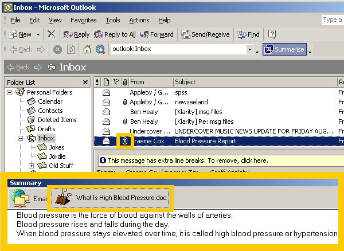Click the Delete X toolbar icon
The width and height of the screenshot is (344, 251).
click(52, 34)
